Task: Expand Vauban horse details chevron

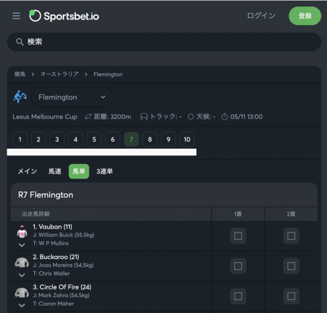Action: (22, 244)
